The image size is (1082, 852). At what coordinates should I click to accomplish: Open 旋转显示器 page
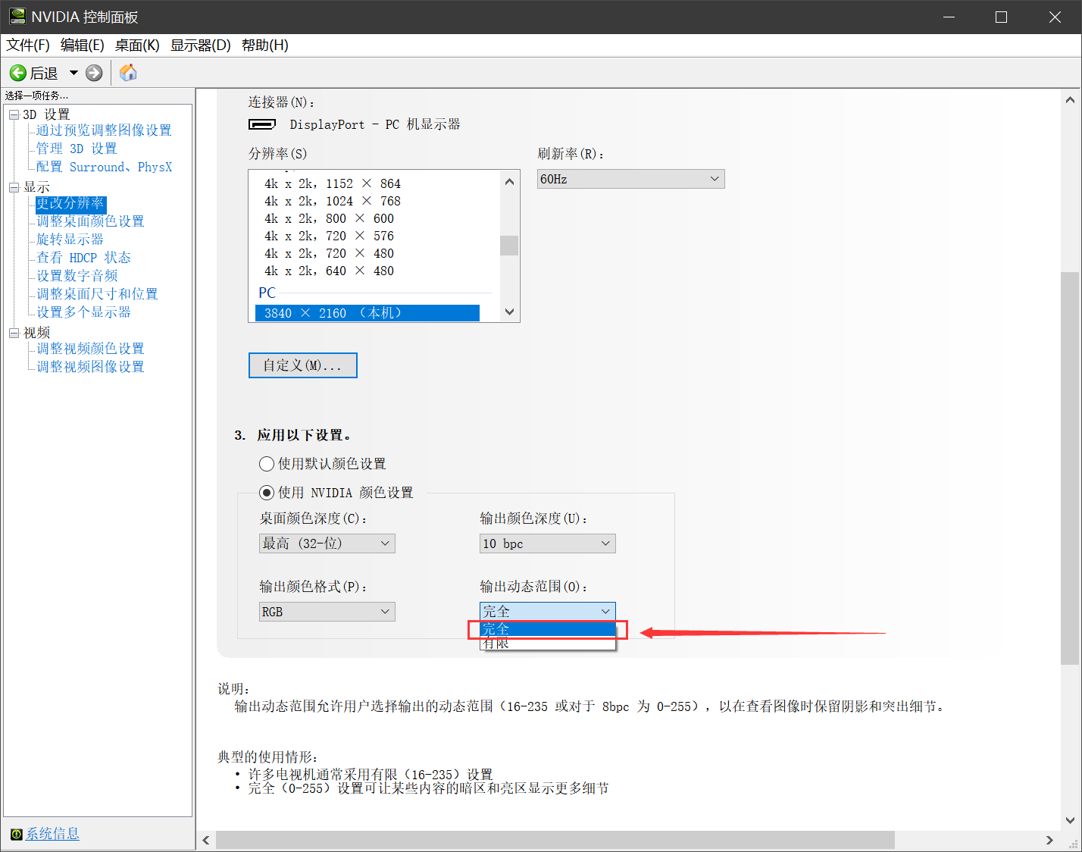(x=70, y=240)
